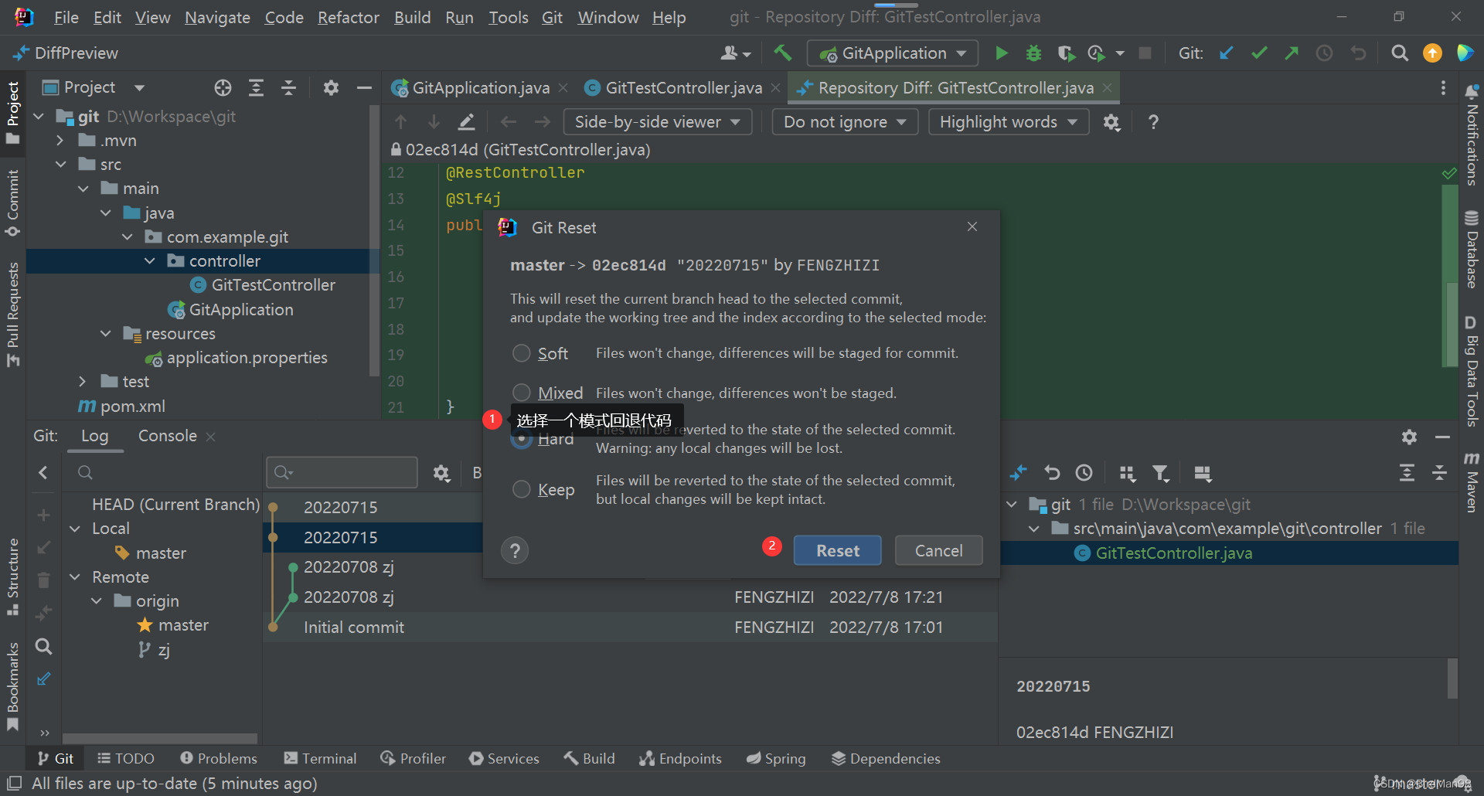Run GitApplication with the green play icon
This screenshot has width=1484, height=796.
pos(1002,53)
